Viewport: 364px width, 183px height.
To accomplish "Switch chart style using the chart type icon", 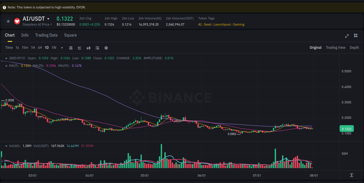I will pos(79,48).
